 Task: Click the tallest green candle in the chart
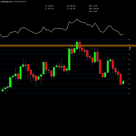point(69,59)
